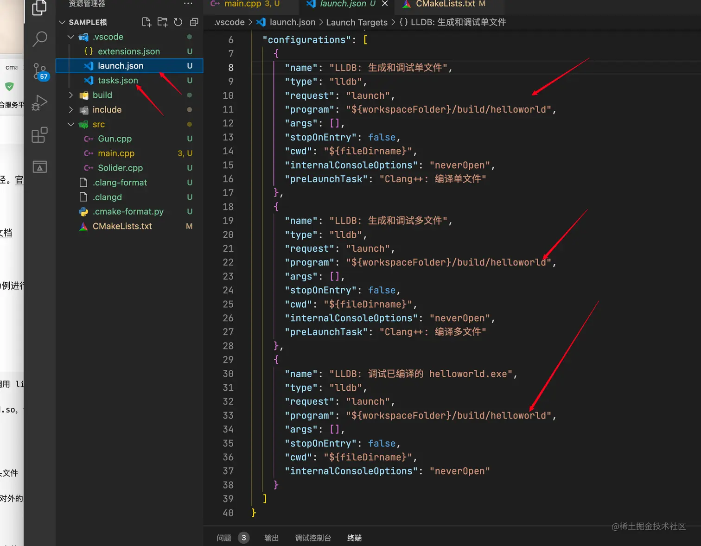Refresh the explorer file tree
701x546 pixels.
pyautogui.click(x=178, y=22)
